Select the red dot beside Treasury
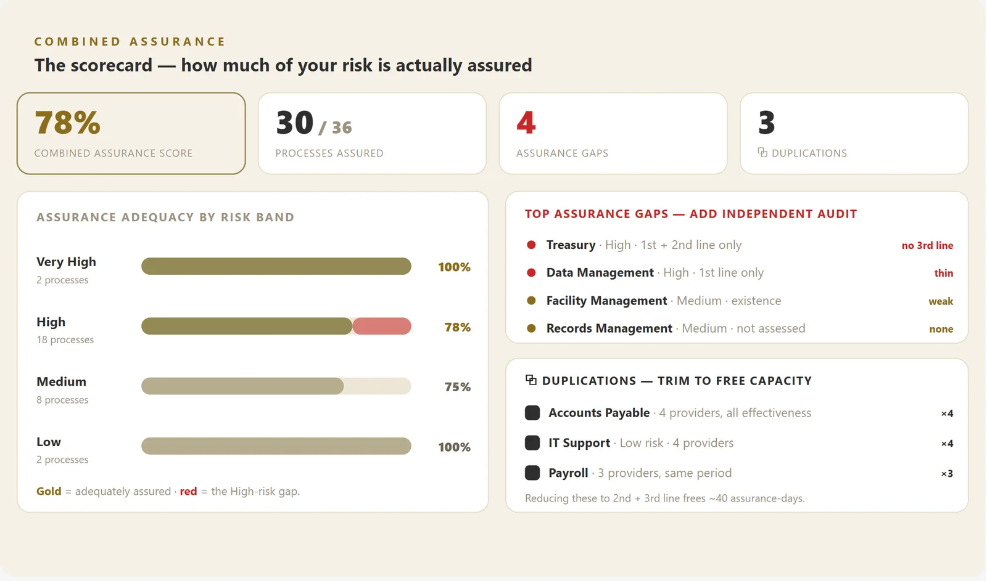This screenshot has height=581, width=987. (531, 245)
